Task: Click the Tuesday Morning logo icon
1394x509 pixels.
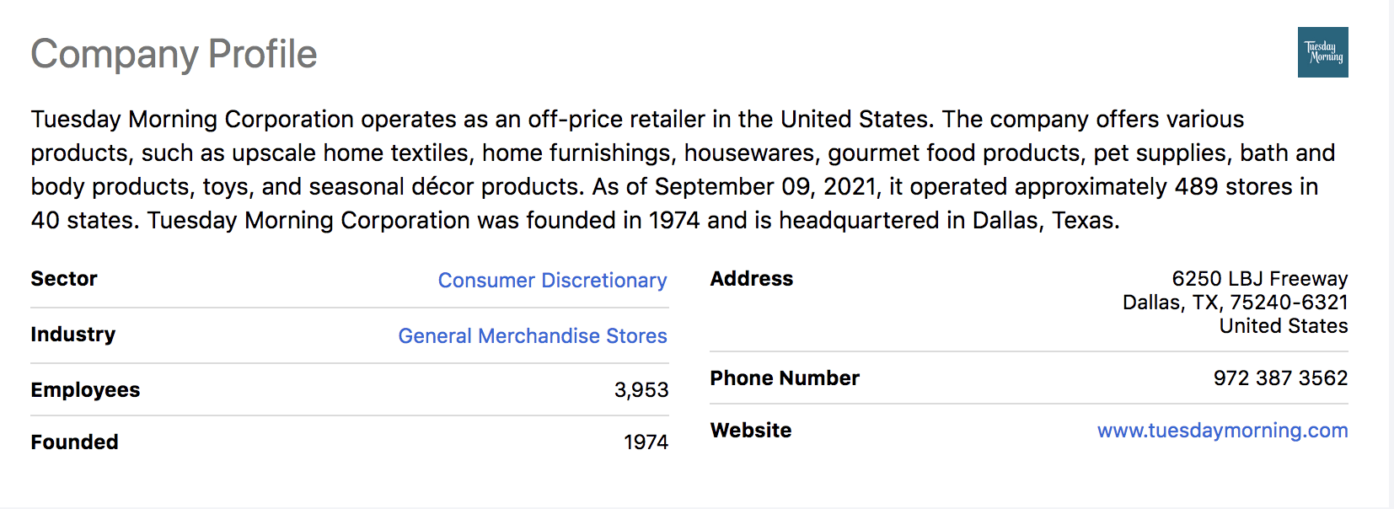Action: (1322, 52)
